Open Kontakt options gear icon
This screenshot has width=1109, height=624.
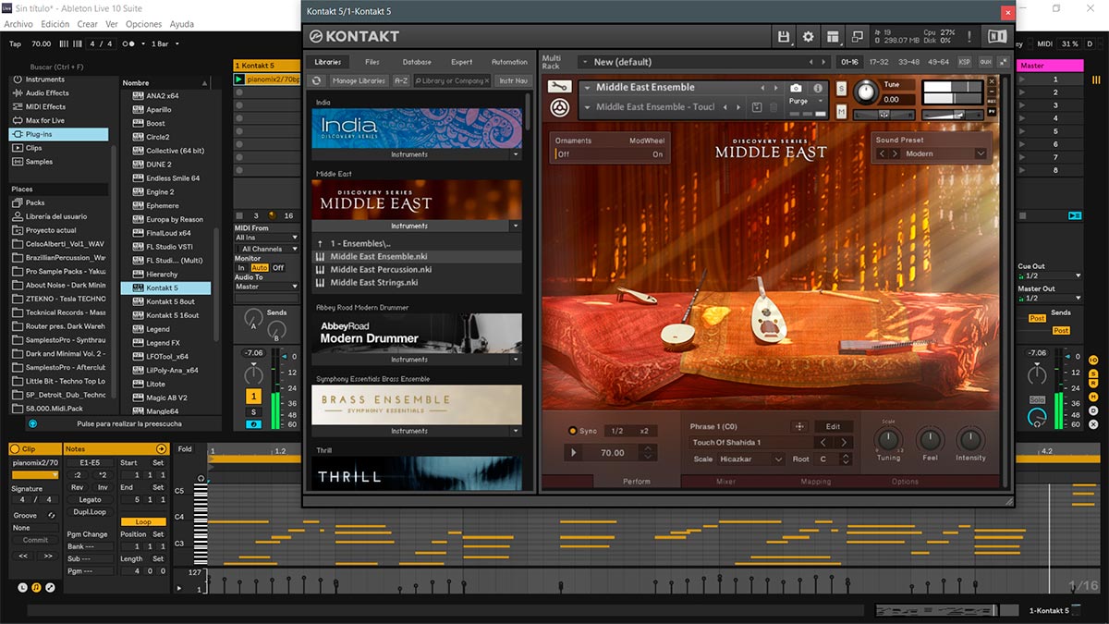[809, 37]
